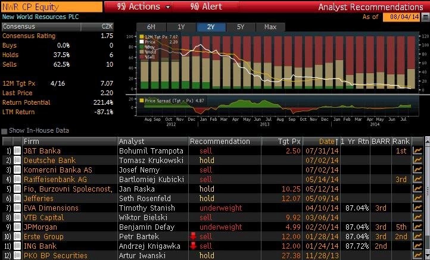Edit the As of date field 08/04/14
430x260 pixels.
coord(402,17)
